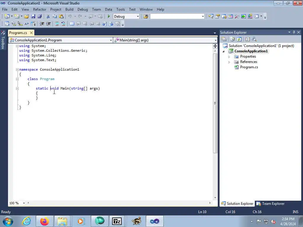The width and height of the screenshot is (303, 227).
Task: Click Show All Files in Solution Explorer
Action: 233,39
